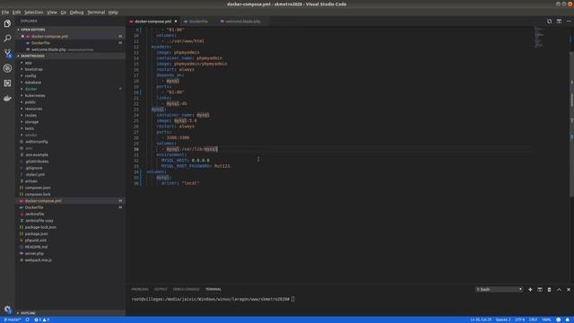This screenshot has height=323, width=574.
Task: Click the line and column indicator
Action: coord(481,319)
